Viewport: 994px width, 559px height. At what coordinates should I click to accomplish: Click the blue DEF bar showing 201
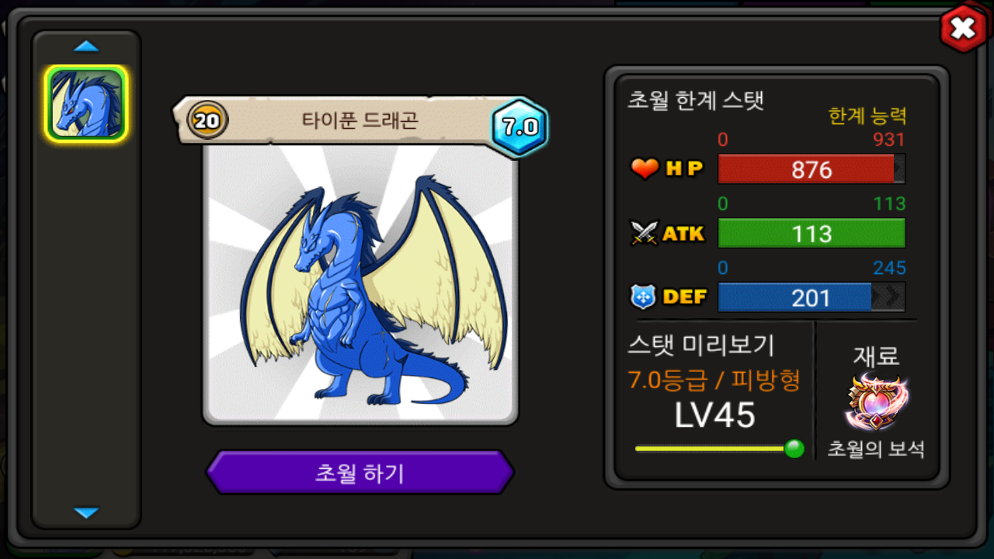[x=812, y=297]
